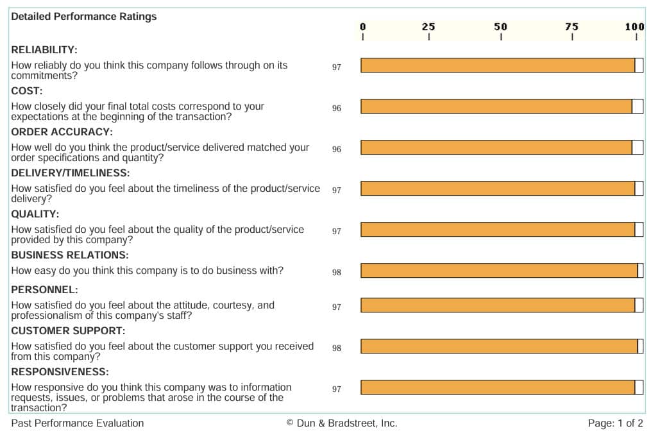Click the 50 mark on the scale
Image resolution: width=653 pixels, height=433 pixels.
click(x=500, y=27)
